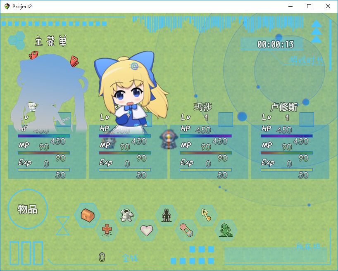Image resolution: width=338 pixels, height=271 pixels.
Task: Toggle the hexagon cluster near the top-left
Action: coord(17,39)
